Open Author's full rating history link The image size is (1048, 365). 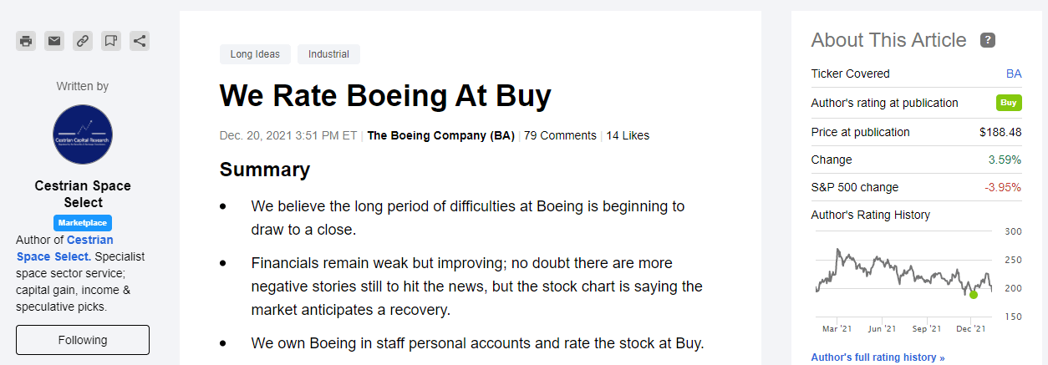point(878,357)
